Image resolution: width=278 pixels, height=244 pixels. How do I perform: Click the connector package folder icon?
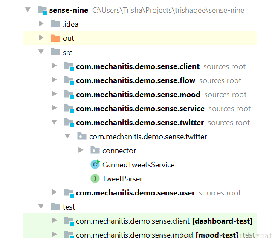(95, 150)
